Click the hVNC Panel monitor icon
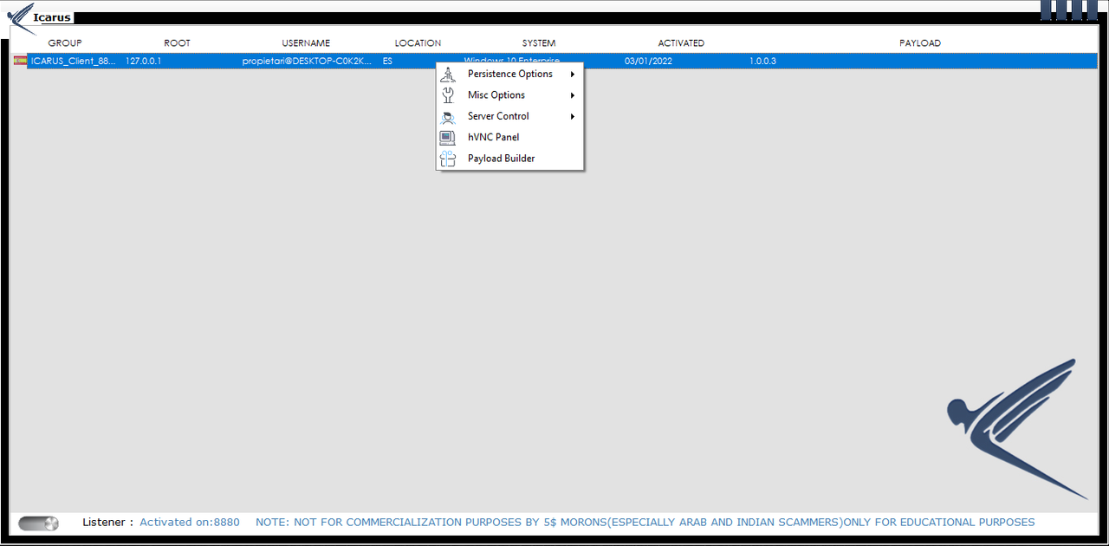Screen dimensions: 1109x546 click(x=447, y=137)
